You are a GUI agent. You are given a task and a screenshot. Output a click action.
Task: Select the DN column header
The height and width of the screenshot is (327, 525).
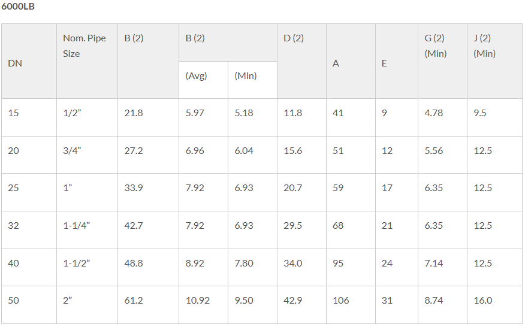29,61
